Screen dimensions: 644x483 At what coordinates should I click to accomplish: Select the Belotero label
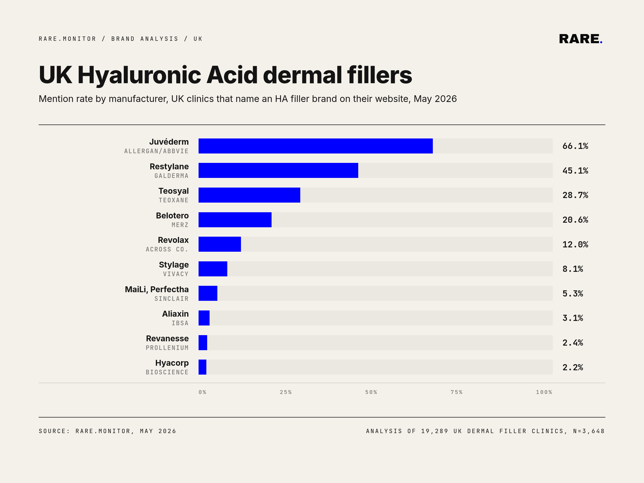pyautogui.click(x=172, y=216)
